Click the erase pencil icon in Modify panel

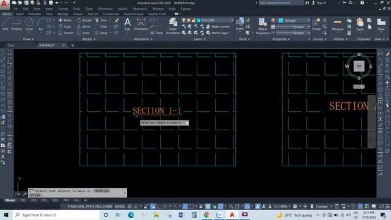coord(117,20)
